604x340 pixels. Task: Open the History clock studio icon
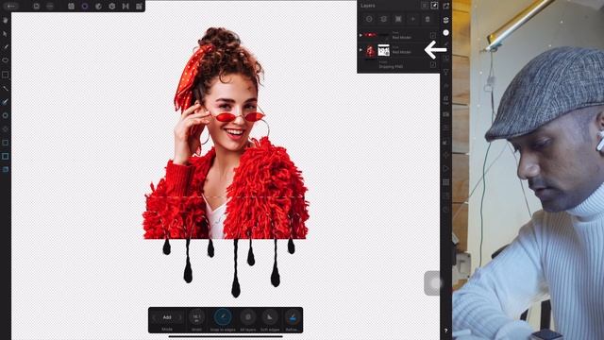[446, 210]
